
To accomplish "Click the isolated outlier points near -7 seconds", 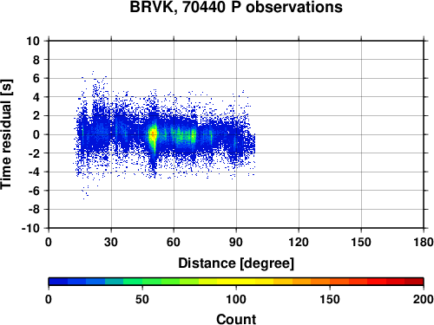I will tap(85, 193).
